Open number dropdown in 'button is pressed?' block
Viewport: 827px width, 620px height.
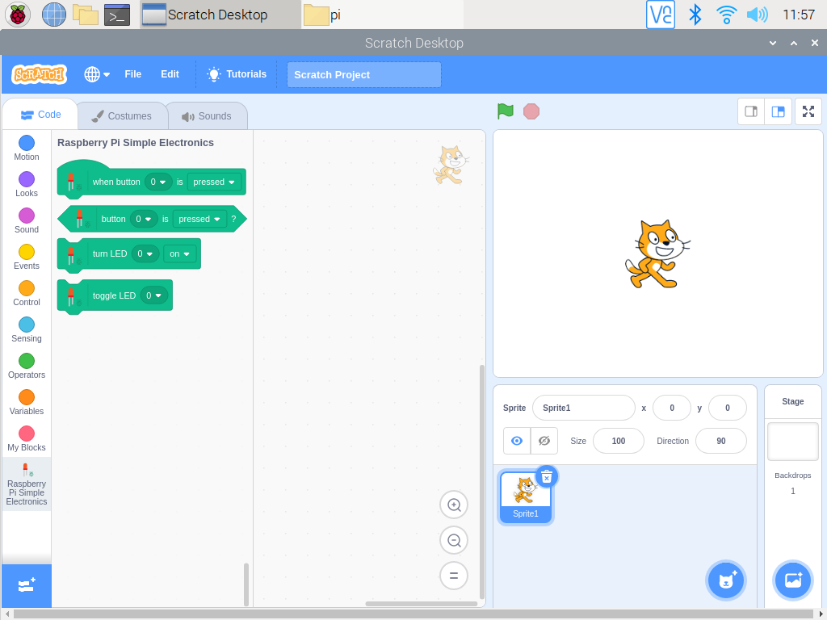click(144, 219)
